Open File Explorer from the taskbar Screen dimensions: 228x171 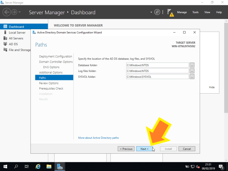pyautogui.click(x=49, y=166)
